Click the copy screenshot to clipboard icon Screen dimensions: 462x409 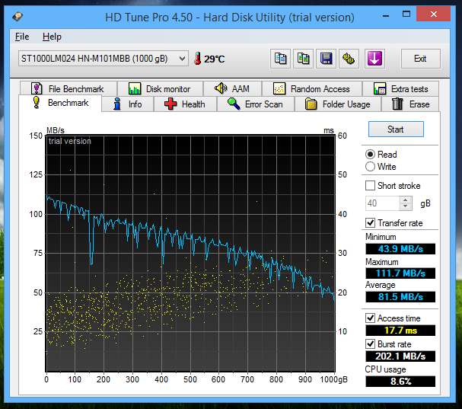click(x=304, y=59)
